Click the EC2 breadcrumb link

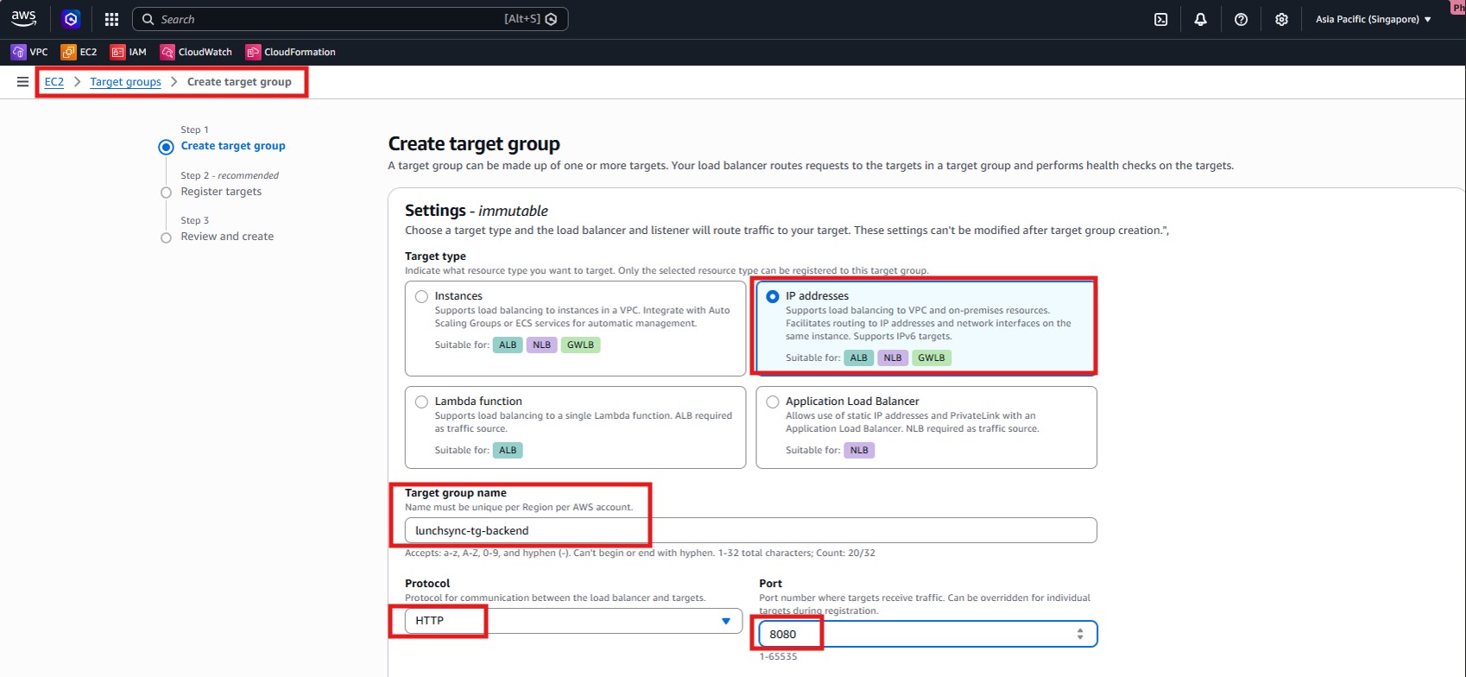point(54,82)
